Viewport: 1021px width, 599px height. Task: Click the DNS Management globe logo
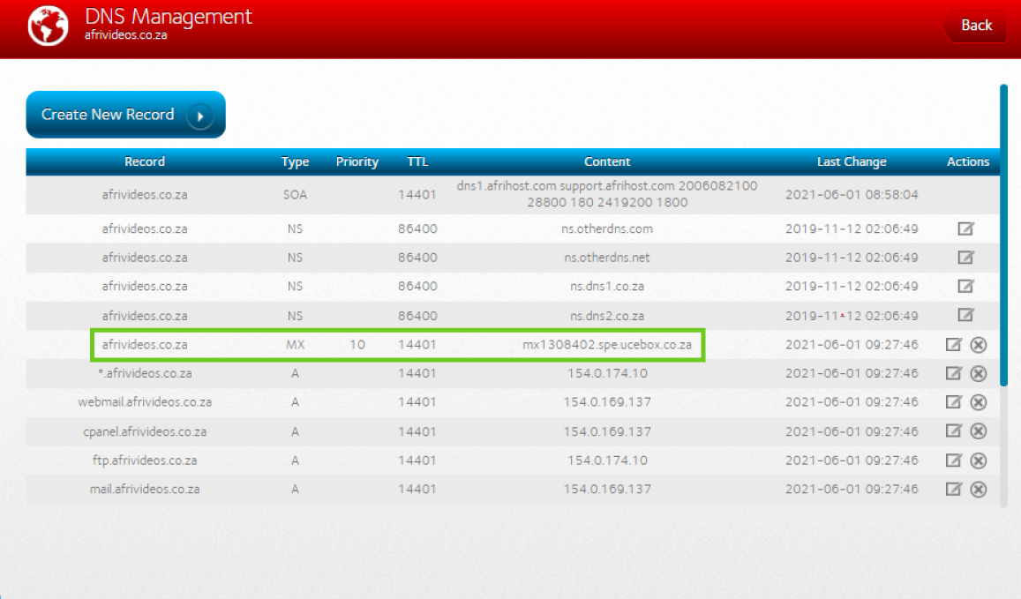click(x=48, y=26)
